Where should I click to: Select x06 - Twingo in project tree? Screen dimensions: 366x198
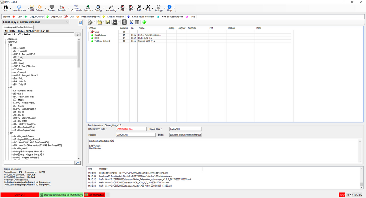pyautogui.click(x=19, y=48)
